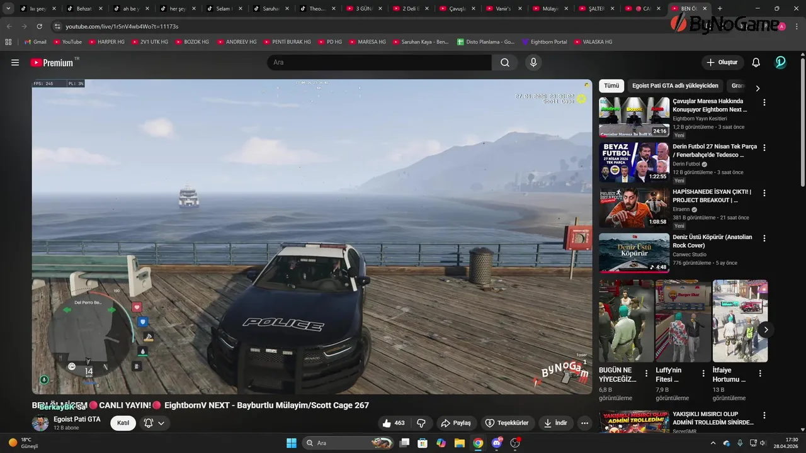Open Egoist Pati GTA channel name link

point(77,419)
